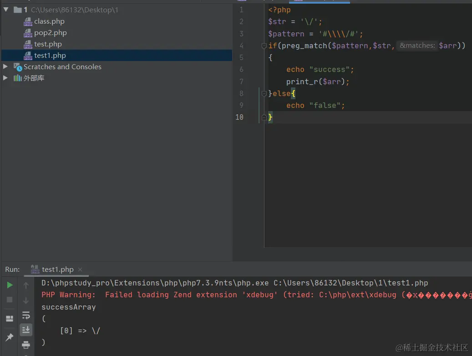Expand the 外部库 external libraries node
Viewport: 472px width, 356px height.
tap(5, 78)
